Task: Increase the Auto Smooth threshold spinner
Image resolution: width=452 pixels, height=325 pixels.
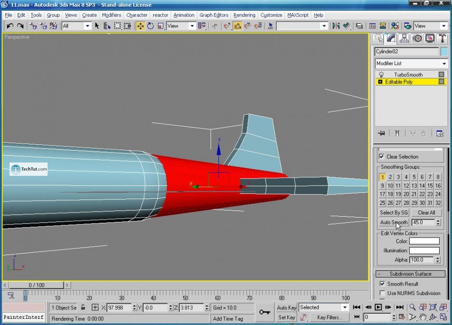Action: pyautogui.click(x=438, y=221)
